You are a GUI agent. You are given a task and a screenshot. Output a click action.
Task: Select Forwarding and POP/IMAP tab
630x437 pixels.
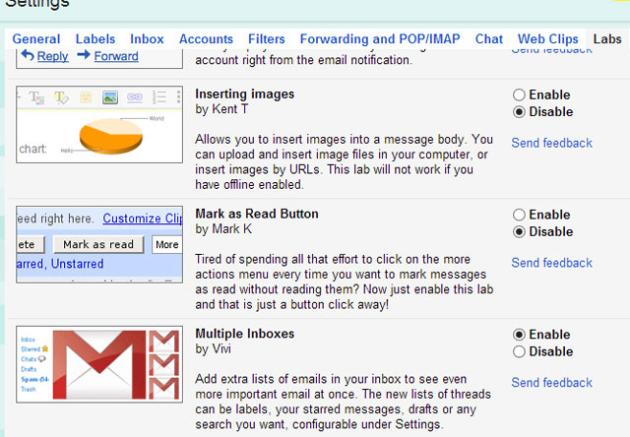click(380, 39)
